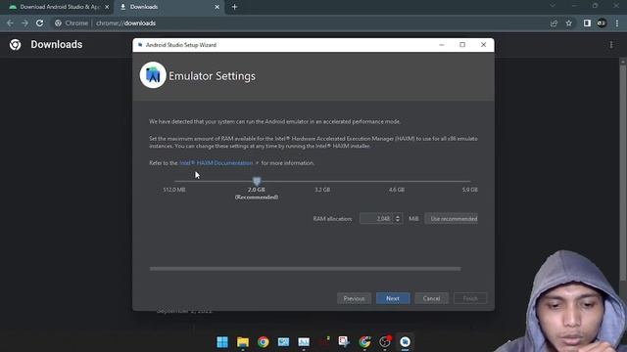
Task: Click the Previous button in wizard
Action: [x=354, y=298]
